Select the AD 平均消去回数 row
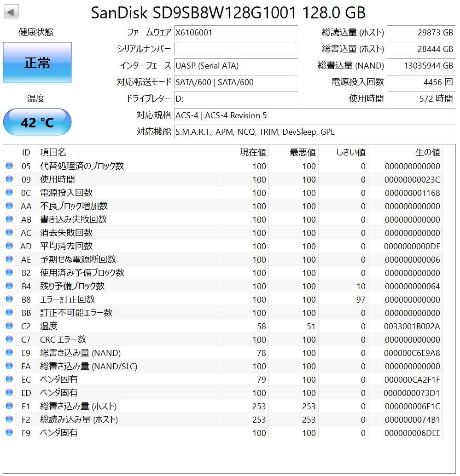Image resolution: width=460 pixels, height=476 pixels. [184, 246]
